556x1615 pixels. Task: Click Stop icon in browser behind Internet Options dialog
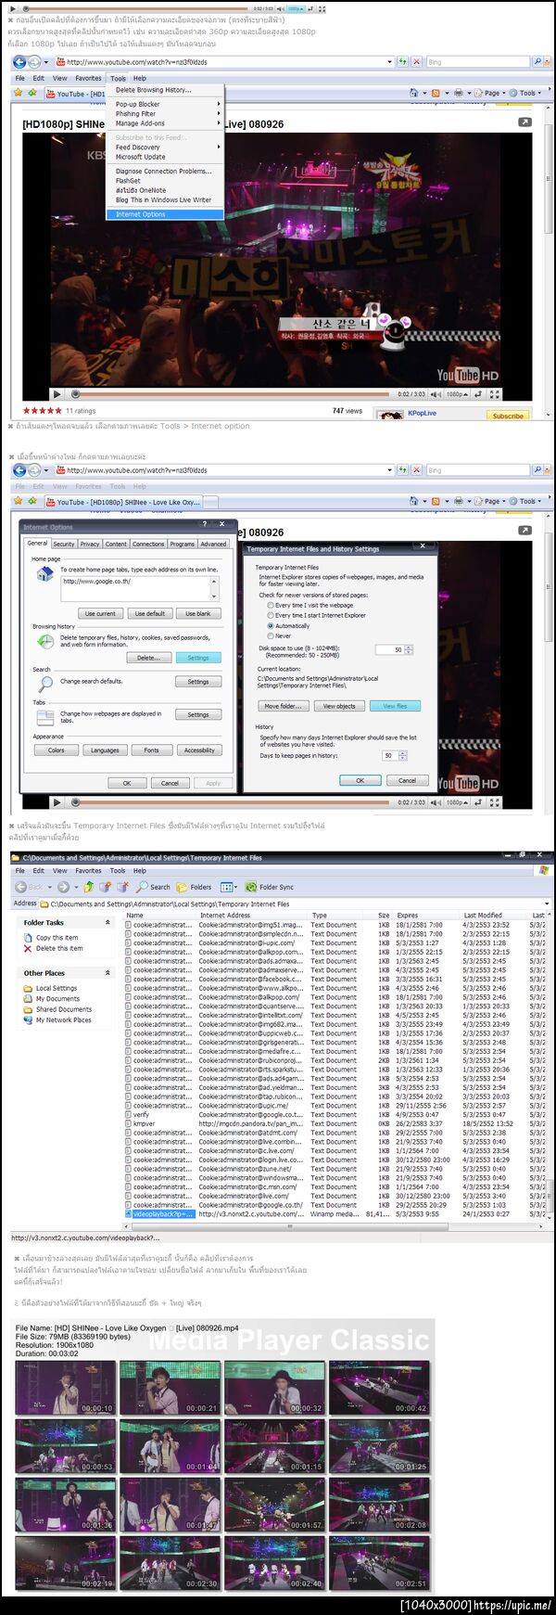tap(416, 470)
